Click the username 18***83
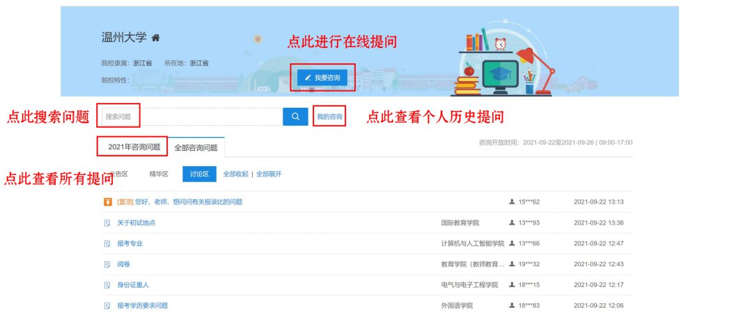Image resolution: width=752 pixels, height=326 pixels. [x=529, y=305]
